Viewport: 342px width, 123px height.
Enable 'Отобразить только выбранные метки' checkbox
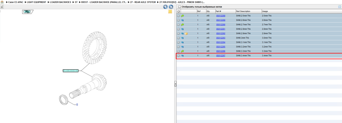click(x=180, y=7)
